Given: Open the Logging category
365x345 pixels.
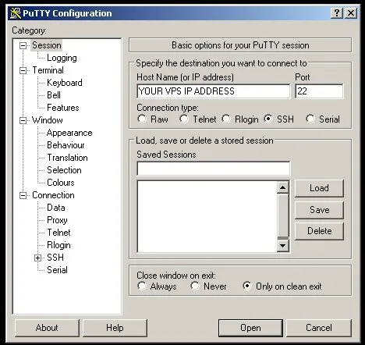Looking at the screenshot, I should 62,58.
